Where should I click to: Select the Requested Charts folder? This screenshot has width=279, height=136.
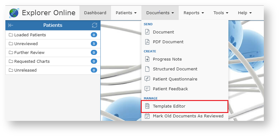[32, 61]
